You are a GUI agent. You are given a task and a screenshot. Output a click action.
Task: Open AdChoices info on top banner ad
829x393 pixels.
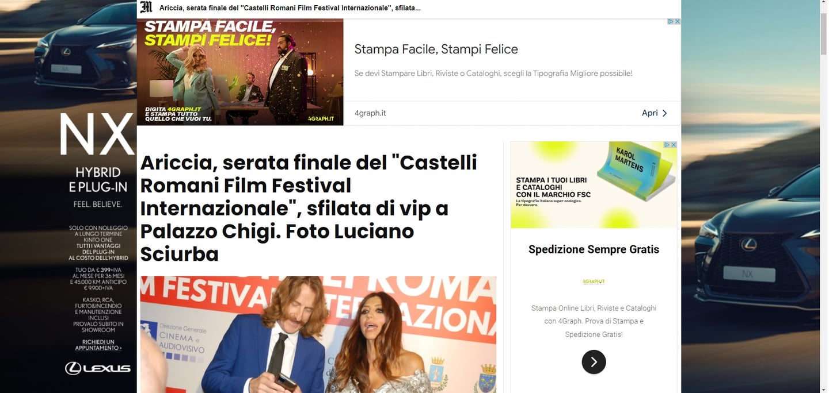tap(671, 21)
